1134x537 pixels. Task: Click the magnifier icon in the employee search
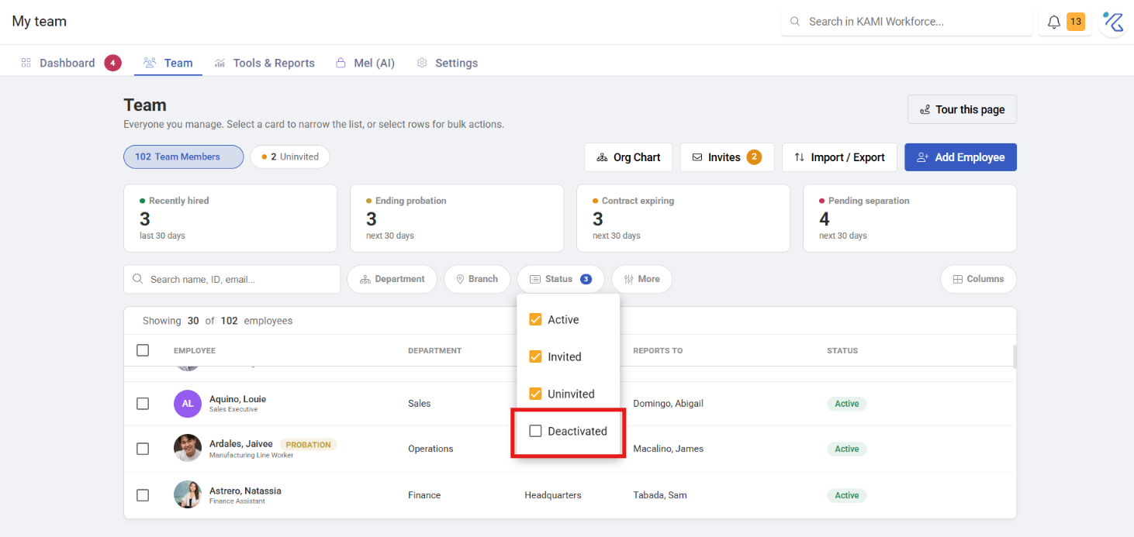click(x=138, y=279)
